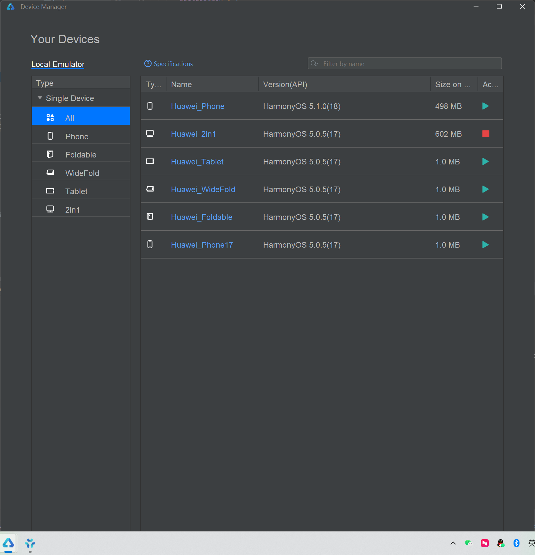Click the 1.0 MB size of Huawei_Tablet

[x=447, y=162]
